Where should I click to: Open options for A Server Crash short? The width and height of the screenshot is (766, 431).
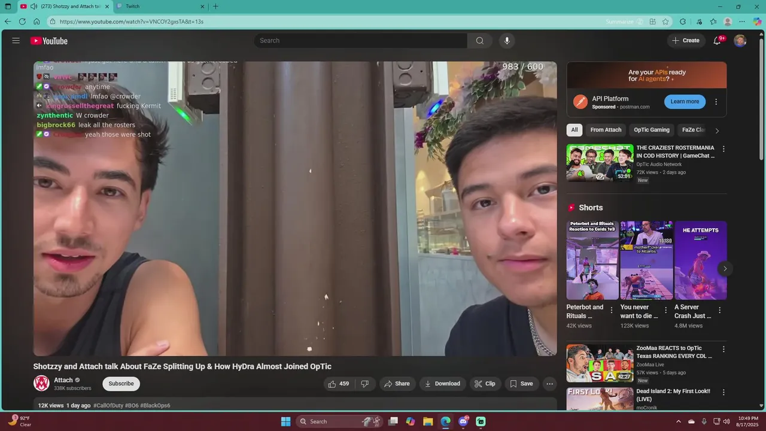pos(720,310)
